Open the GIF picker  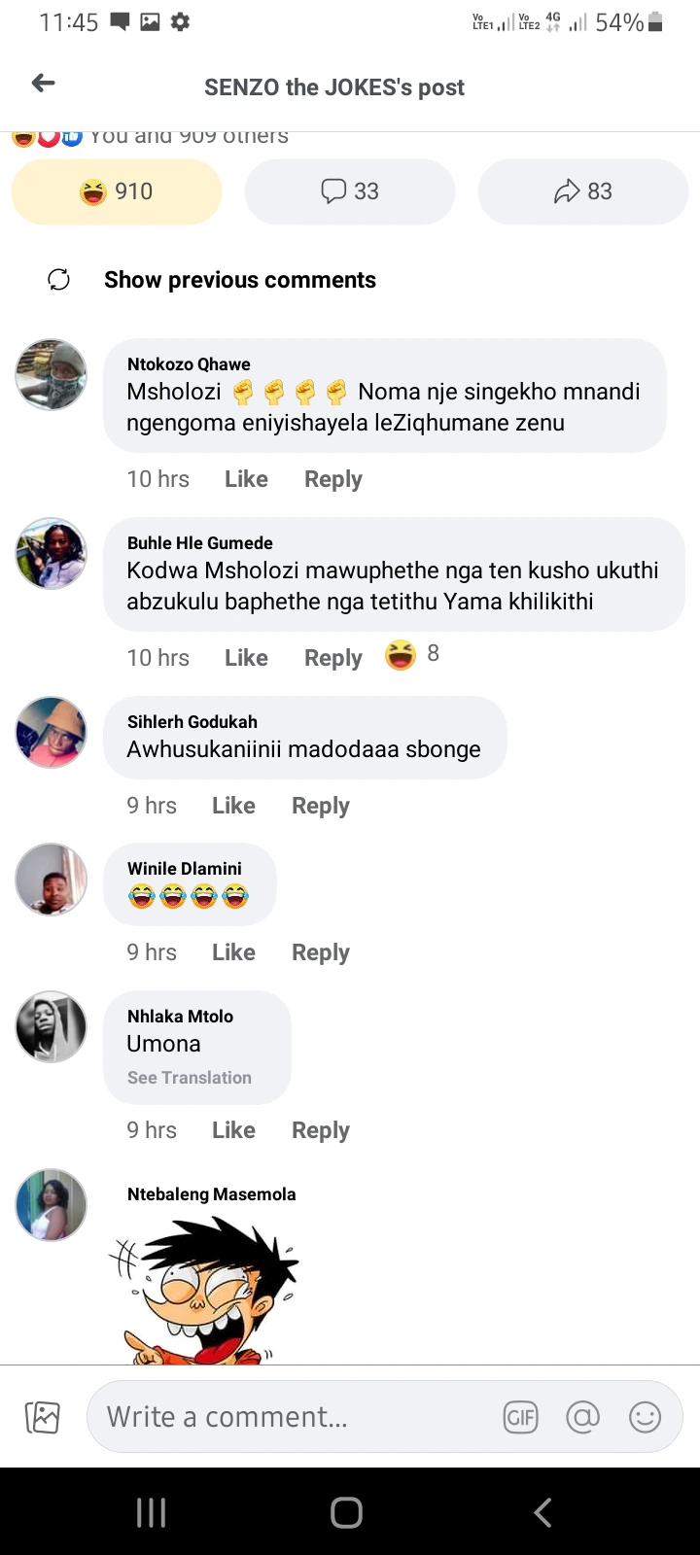(520, 1418)
